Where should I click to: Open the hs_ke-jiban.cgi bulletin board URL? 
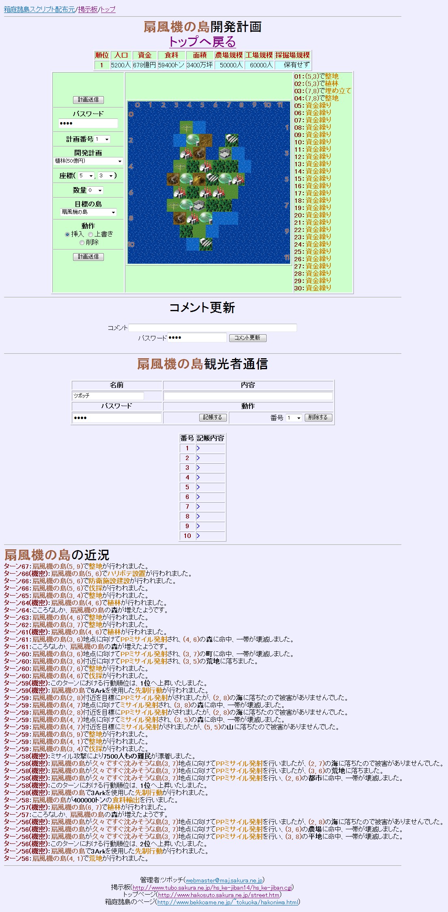click(x=212, y=887)
